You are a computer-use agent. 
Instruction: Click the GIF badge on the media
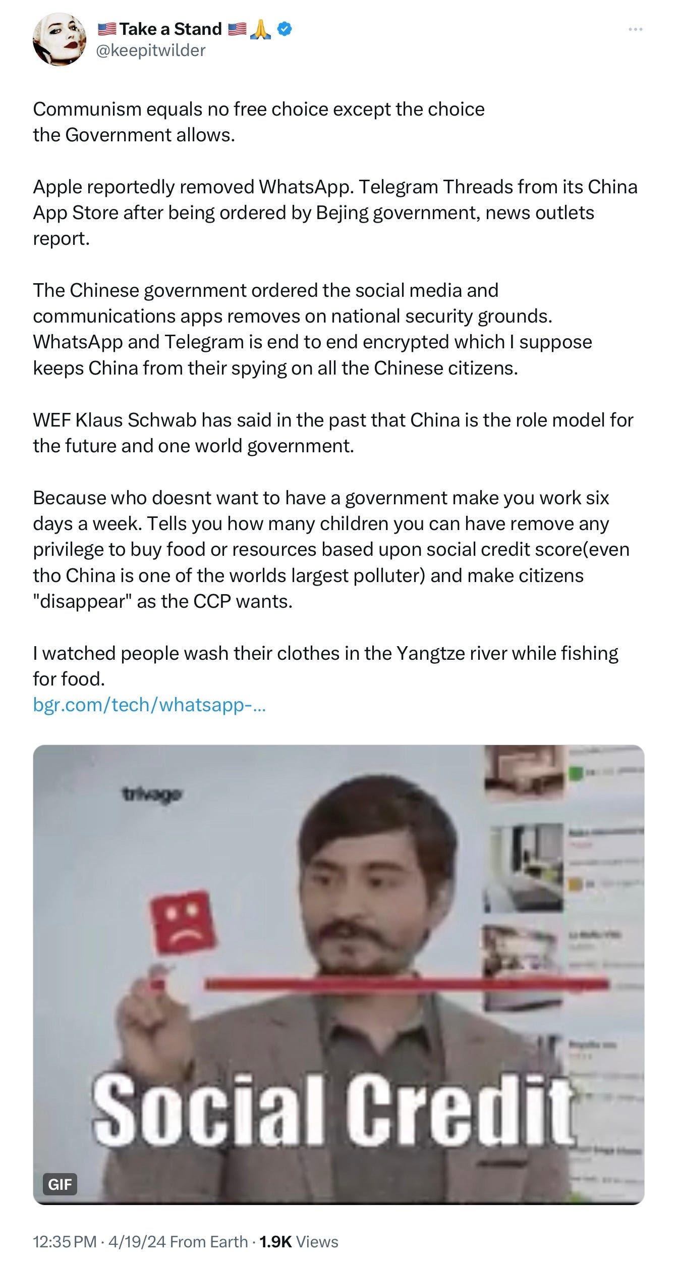[x=60, y=1184]
